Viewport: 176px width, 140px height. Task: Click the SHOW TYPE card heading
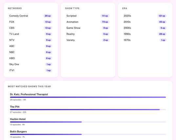point(72,8)
